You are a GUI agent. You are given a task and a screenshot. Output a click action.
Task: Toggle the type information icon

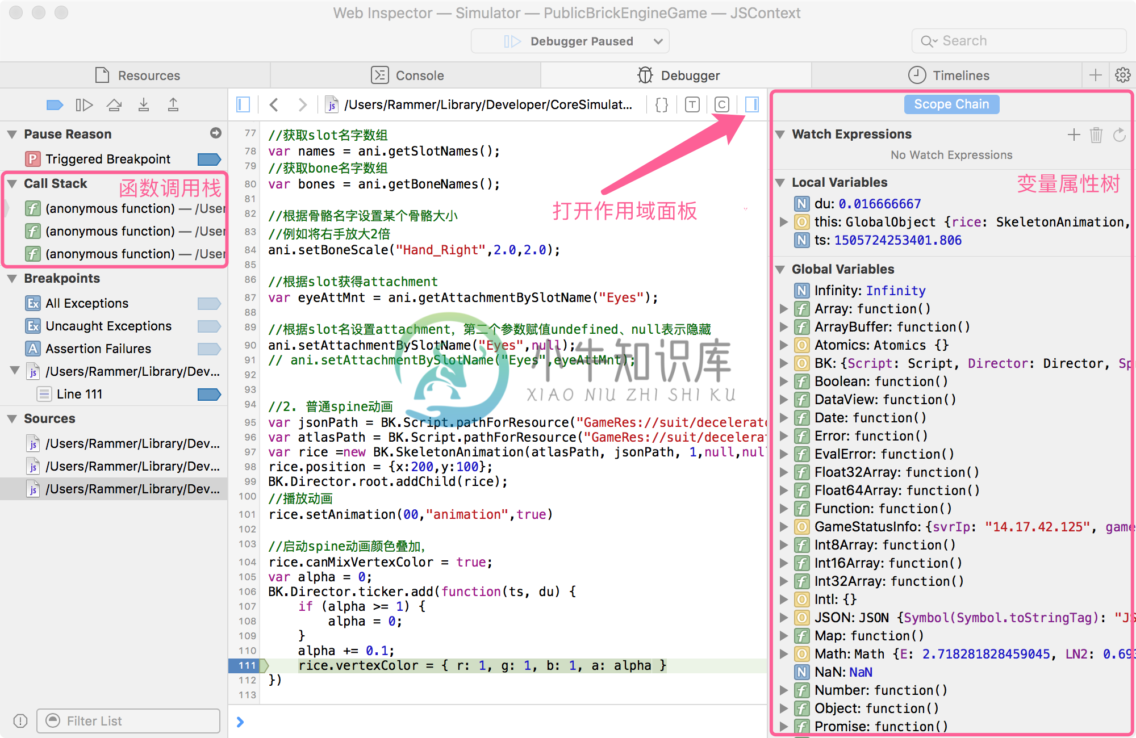[692, 104]
